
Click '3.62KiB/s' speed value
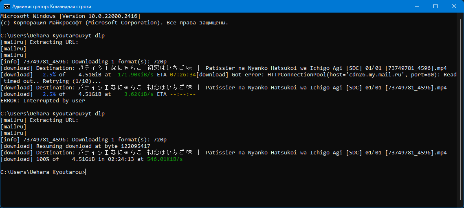click(139, 94)
